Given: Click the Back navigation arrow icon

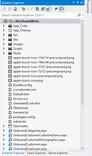Looking at the screenshot, I should click(4, 9).
